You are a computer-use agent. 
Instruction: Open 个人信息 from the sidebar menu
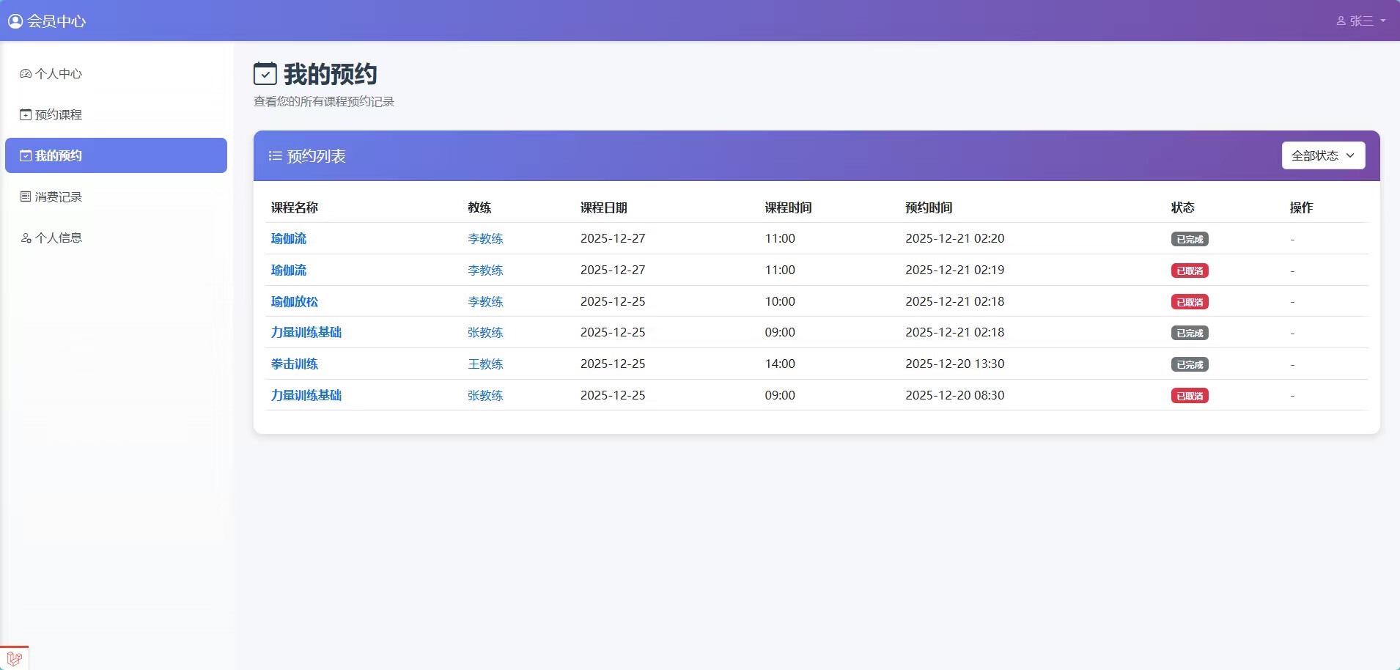[59, 238]
